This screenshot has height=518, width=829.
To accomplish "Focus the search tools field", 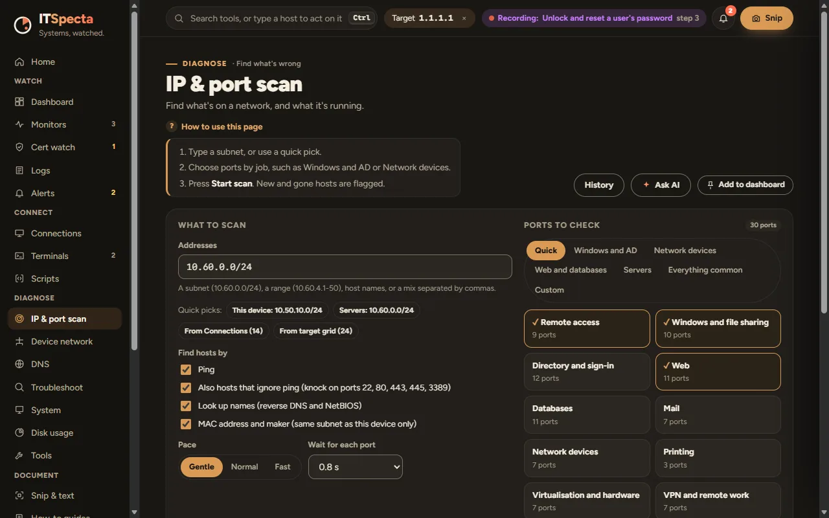I will tap(271, 19).
